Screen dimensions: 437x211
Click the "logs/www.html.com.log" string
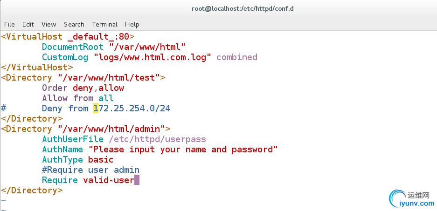(x=152, y=57)
